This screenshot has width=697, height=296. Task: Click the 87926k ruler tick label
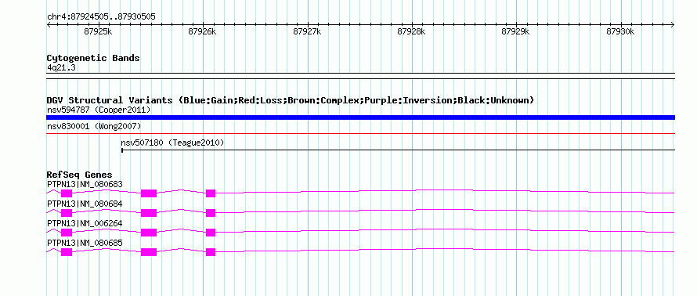coord(202,31)
